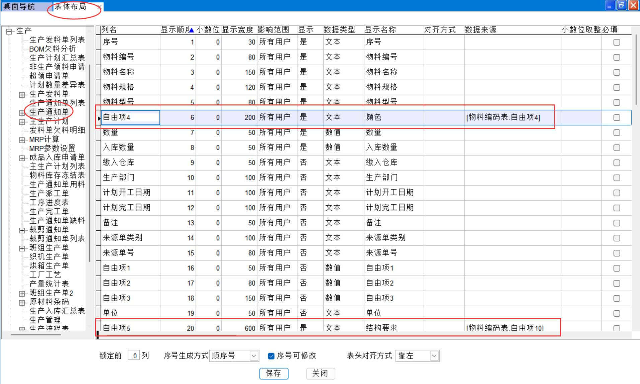Viewport: 640px width, 384px height.
Task: Expand the 生产通知单 tree node
Action: click(22, 113)
